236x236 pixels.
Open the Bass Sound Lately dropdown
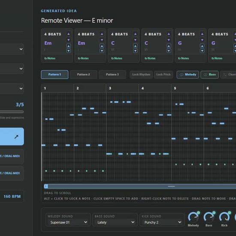(116, 222)
